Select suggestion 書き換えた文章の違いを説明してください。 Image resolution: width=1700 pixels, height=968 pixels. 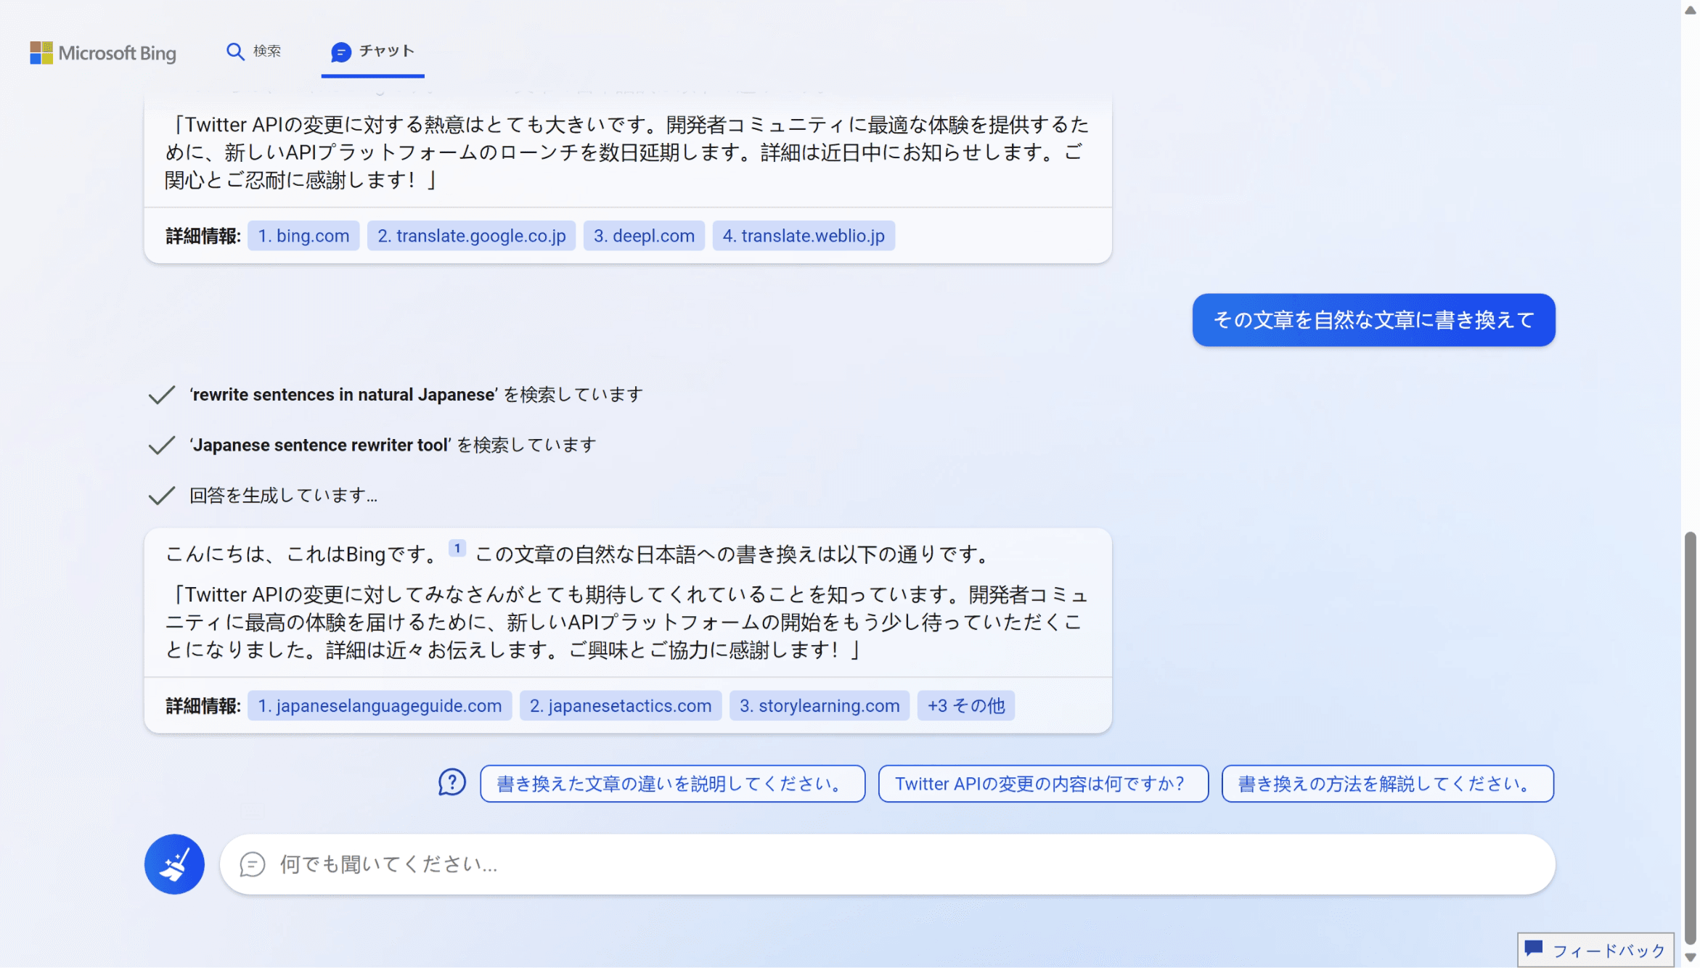click(672, 784)
